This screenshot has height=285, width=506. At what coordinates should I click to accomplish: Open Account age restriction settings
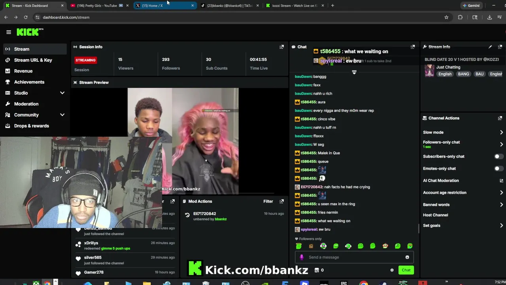click(463, 192)
